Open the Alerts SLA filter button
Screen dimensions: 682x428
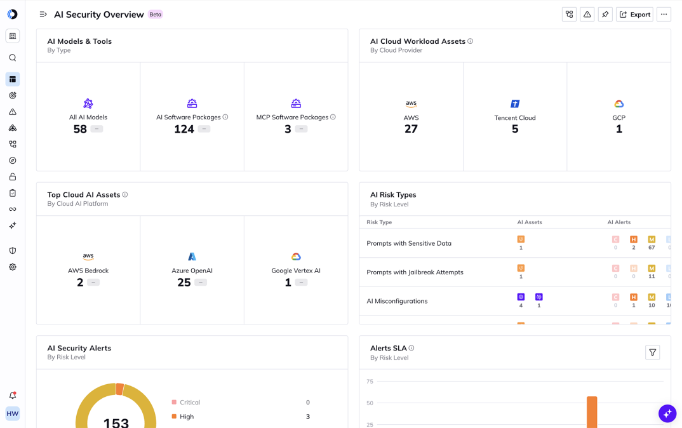[x=652, y=352]
